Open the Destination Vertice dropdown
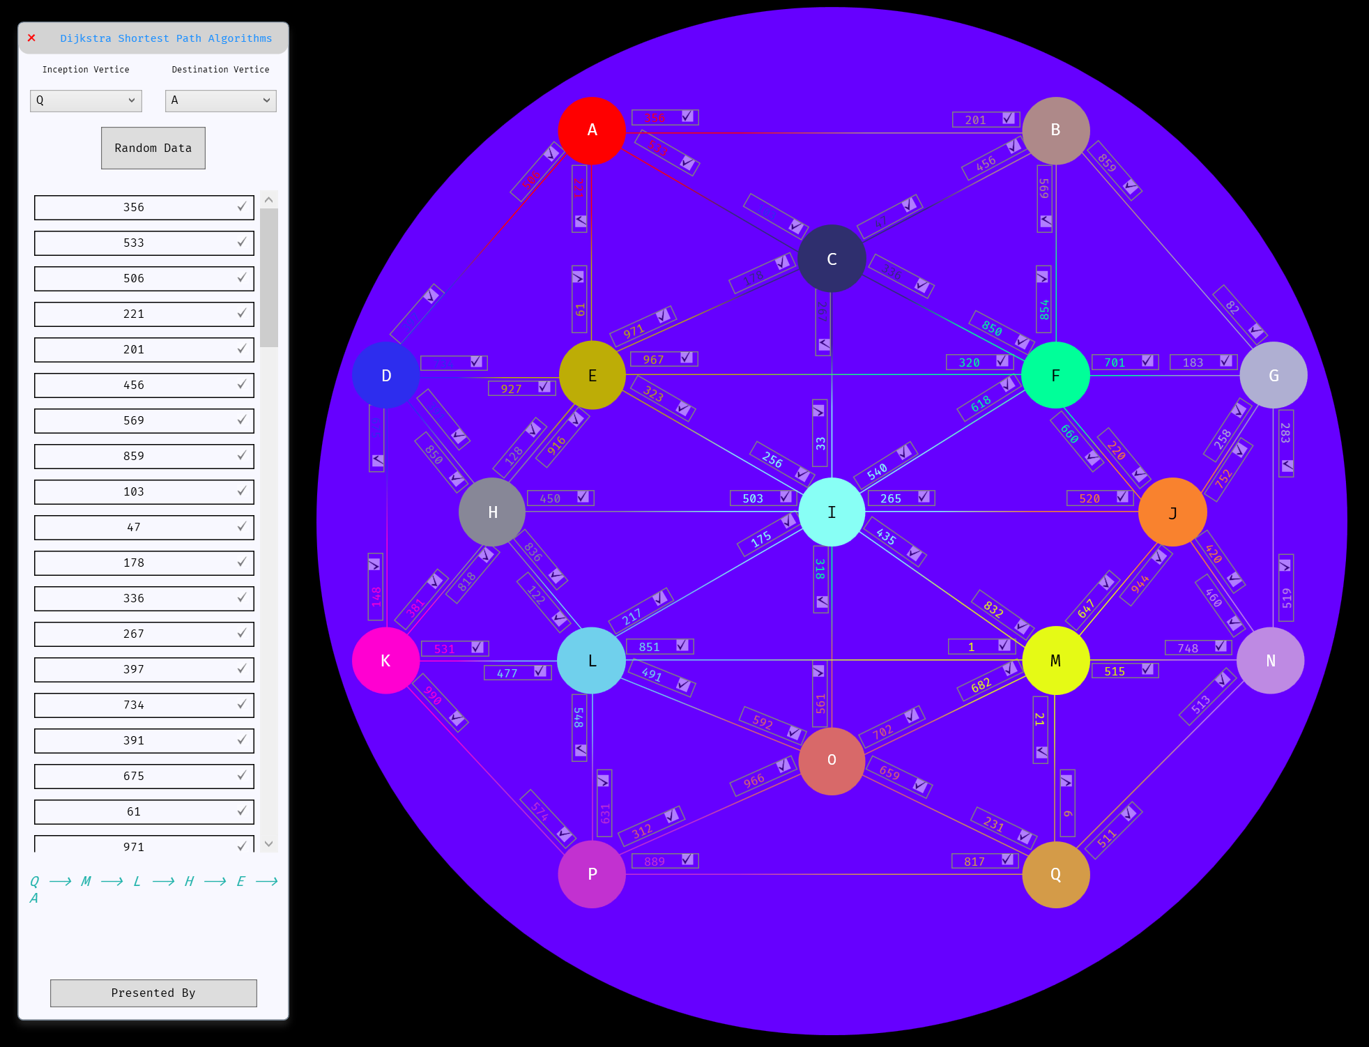 pyautogui.click(x=220, y=100)
